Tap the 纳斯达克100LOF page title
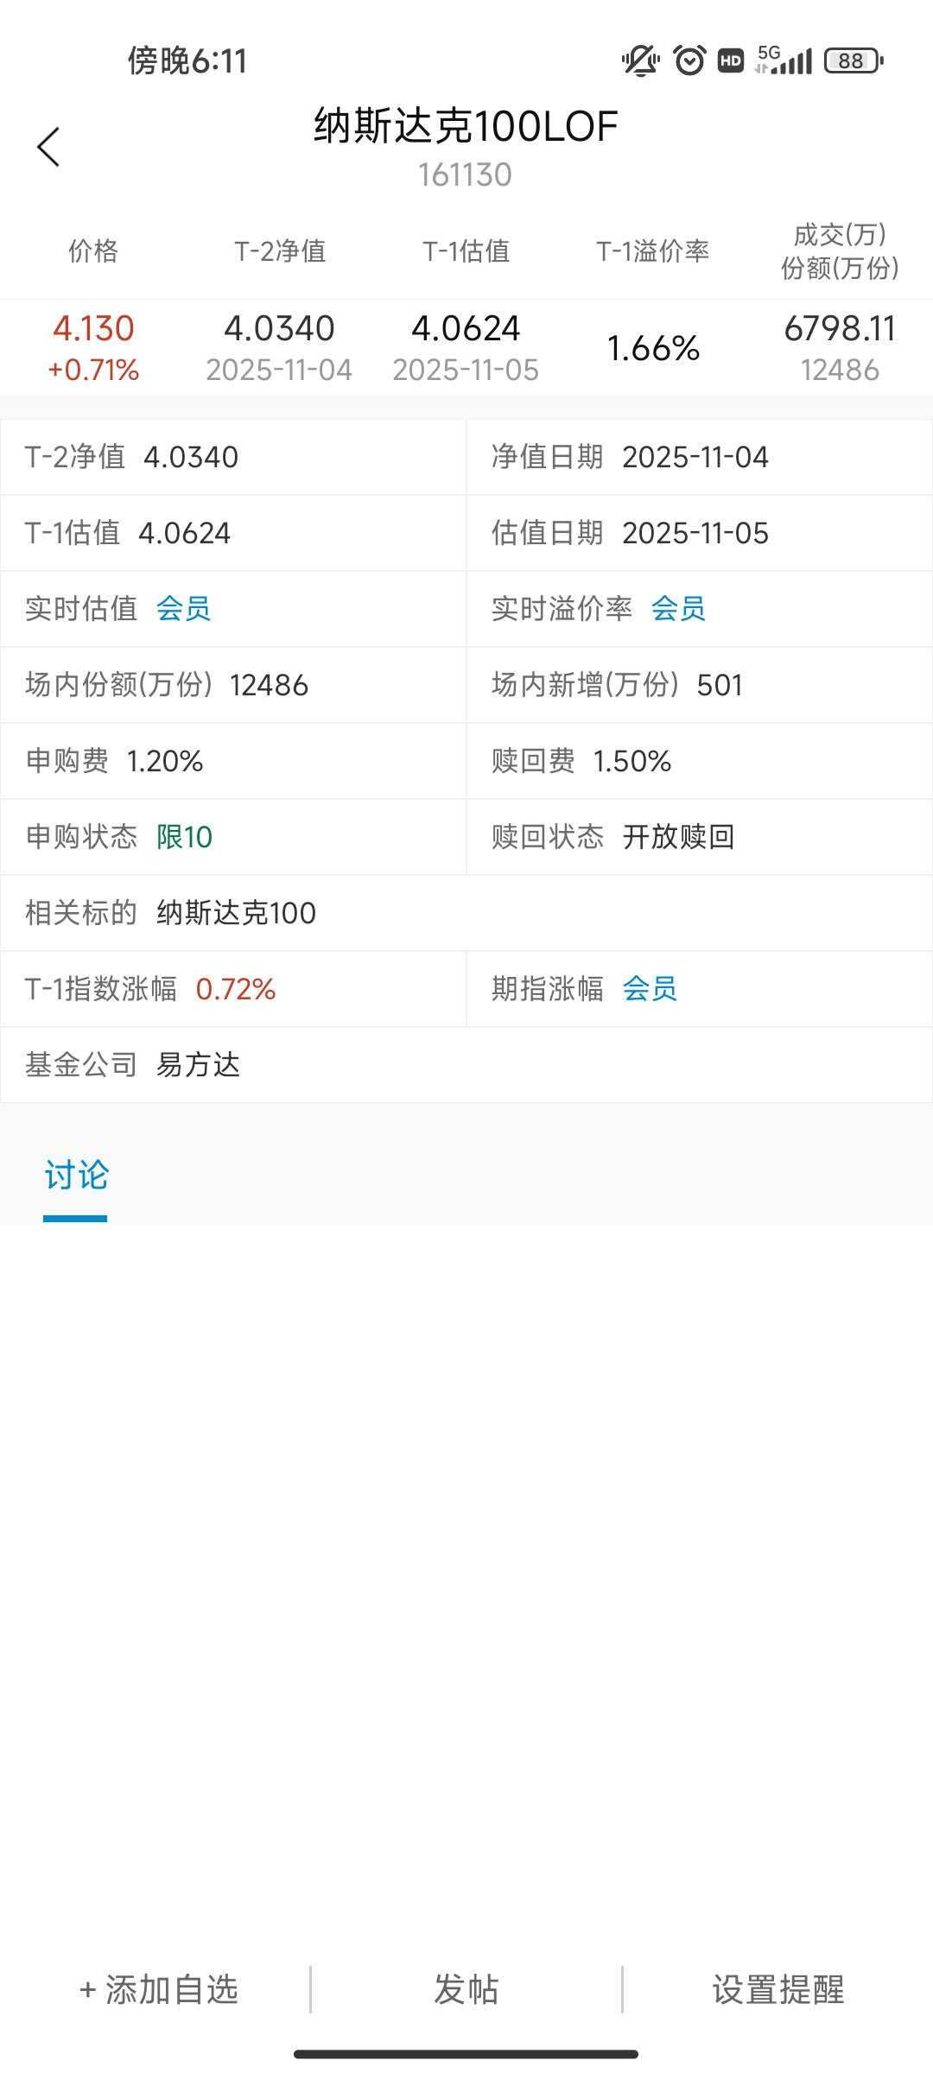Viewport: 933px width, 2073px height. [x=466, y=127]
